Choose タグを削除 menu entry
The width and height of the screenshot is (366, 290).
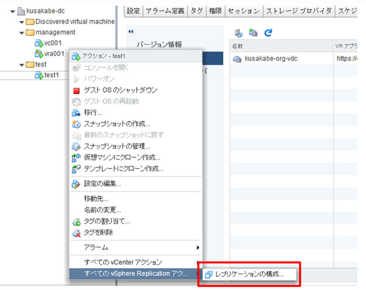pos(135,232)
